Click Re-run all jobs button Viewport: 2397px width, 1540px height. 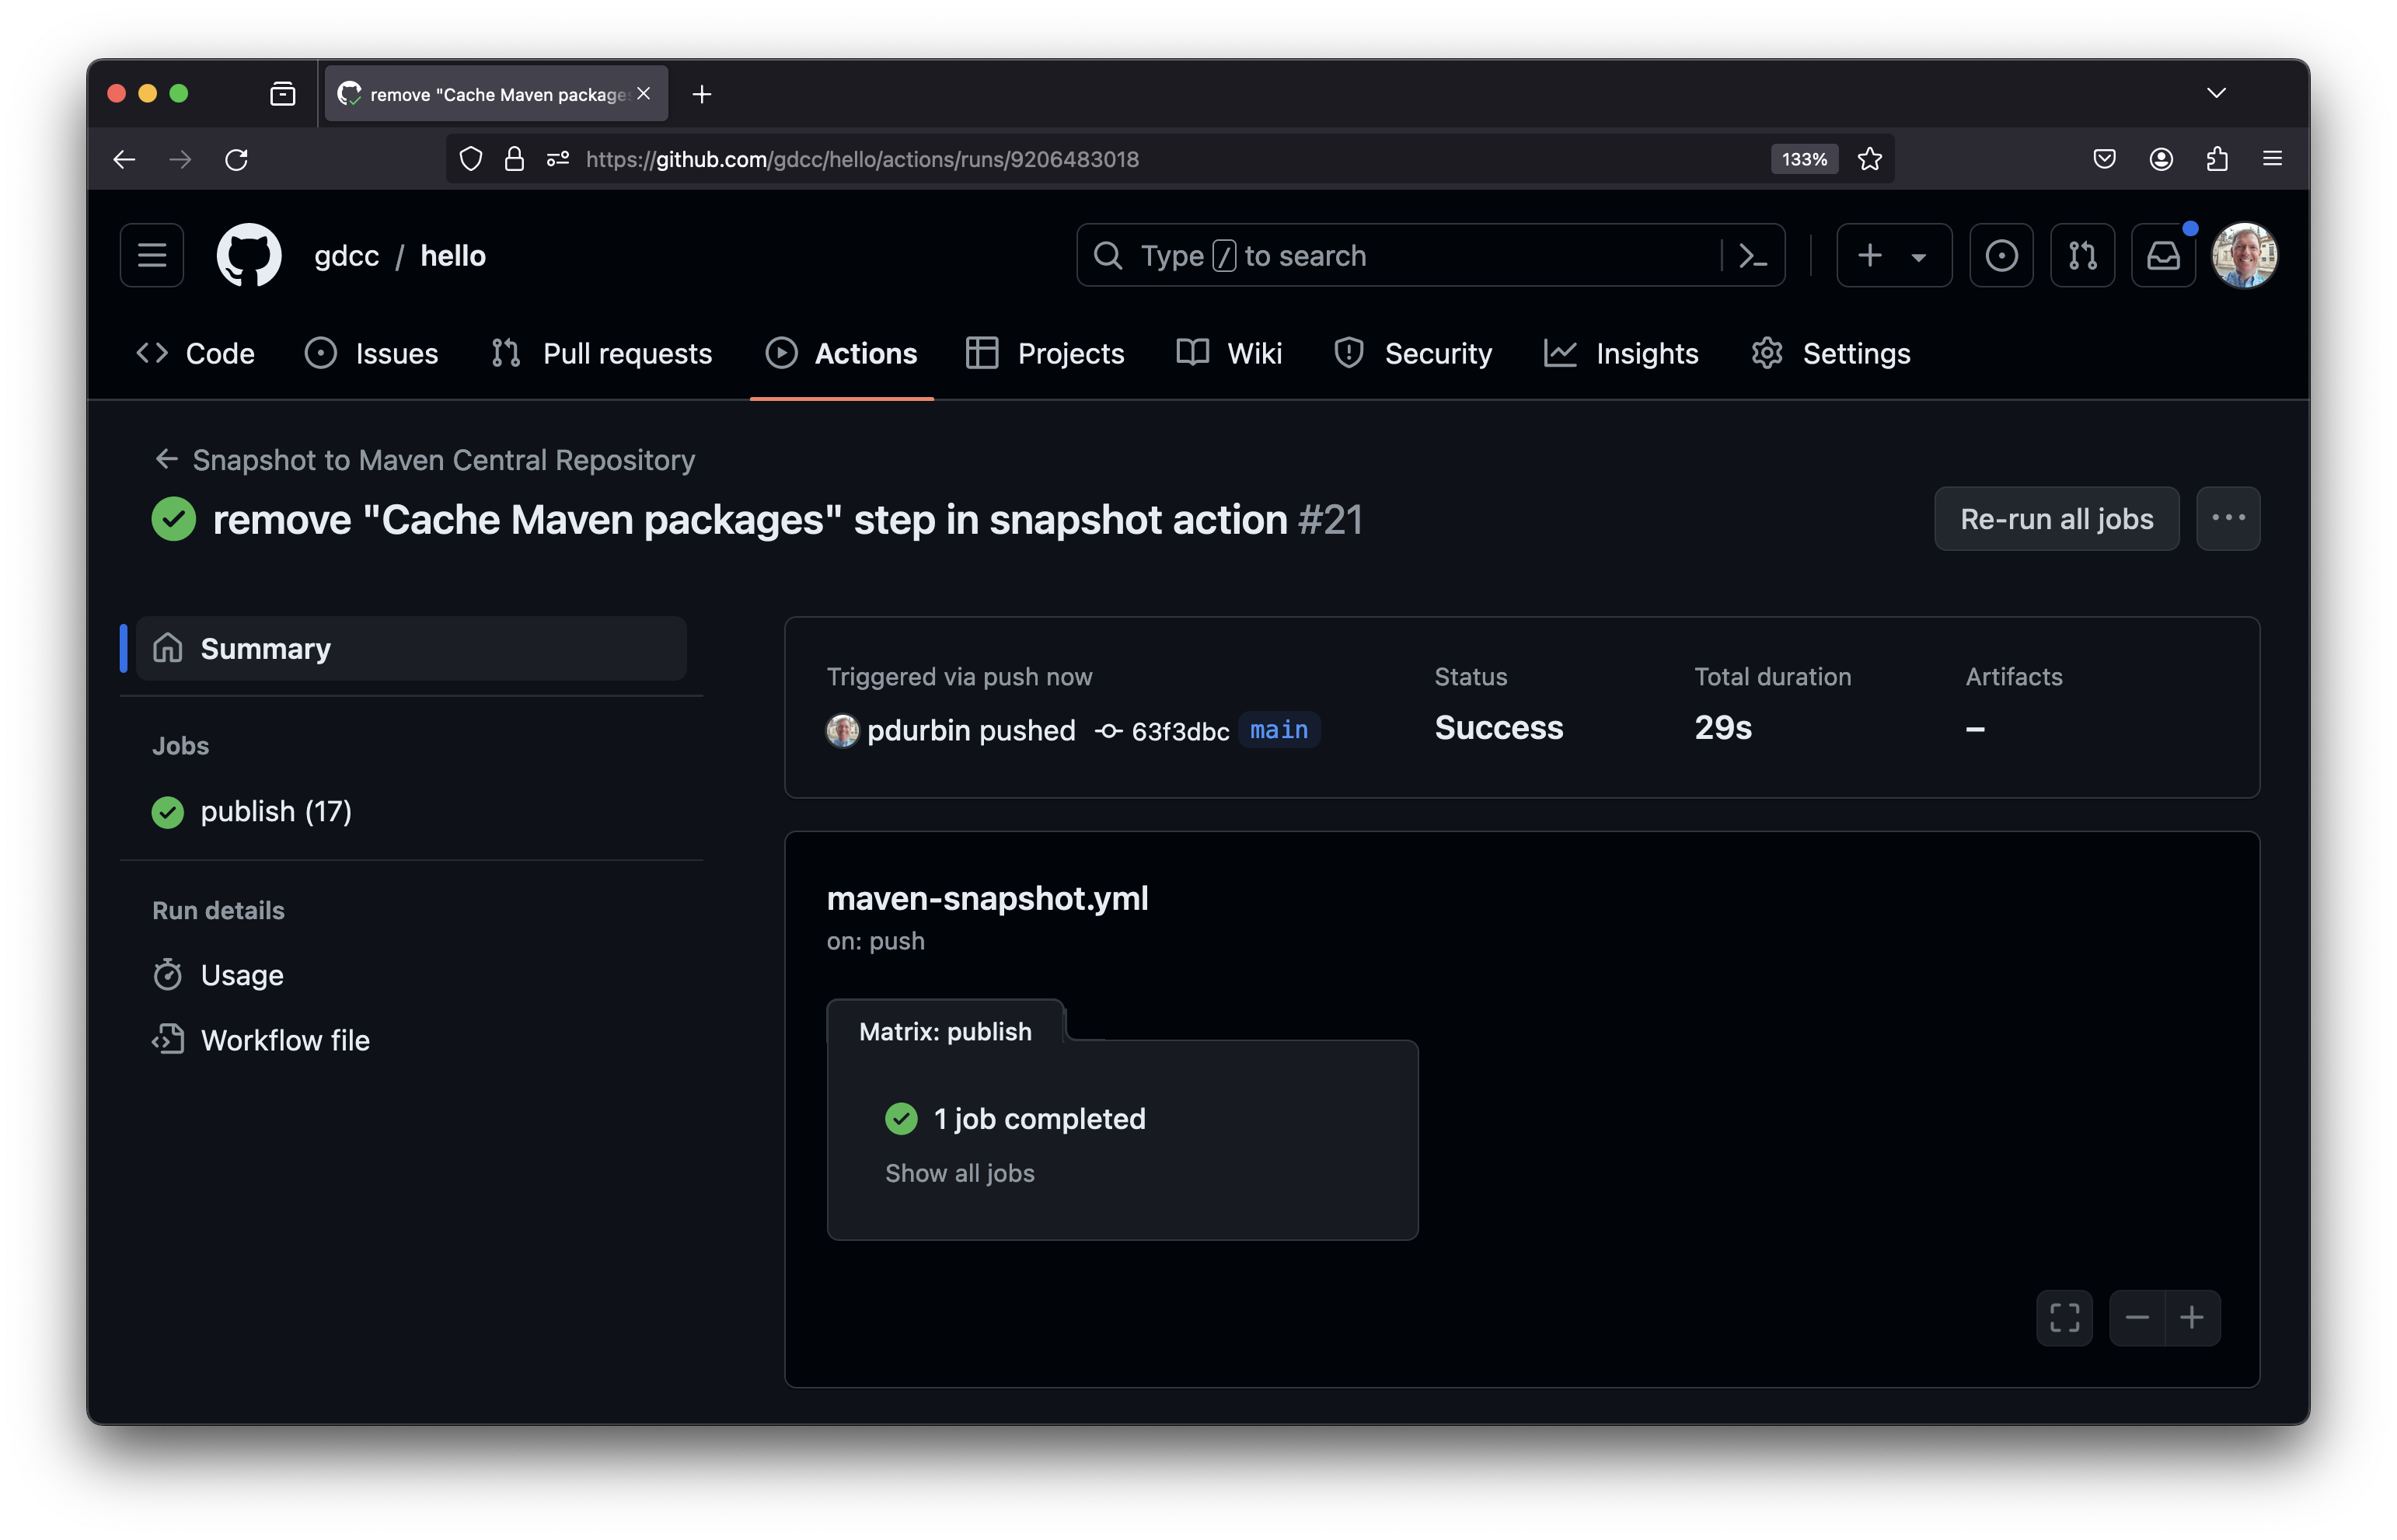click(x=2056, y=518)
